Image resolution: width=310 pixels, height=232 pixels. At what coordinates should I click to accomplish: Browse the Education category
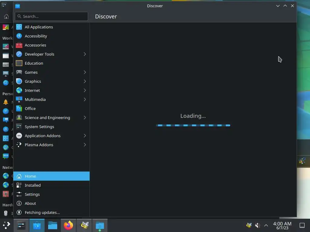51,63
